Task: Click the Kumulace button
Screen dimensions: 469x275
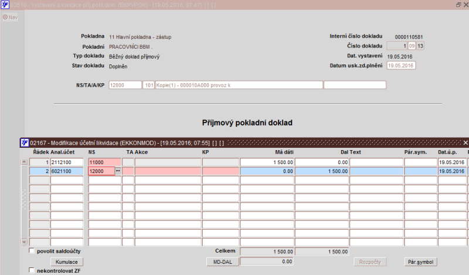Action: click(67, 262)
